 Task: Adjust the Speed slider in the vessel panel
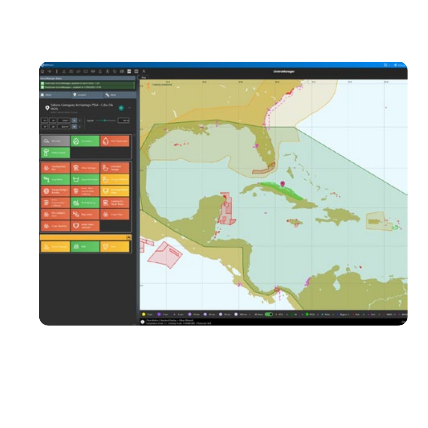point(105,120)
